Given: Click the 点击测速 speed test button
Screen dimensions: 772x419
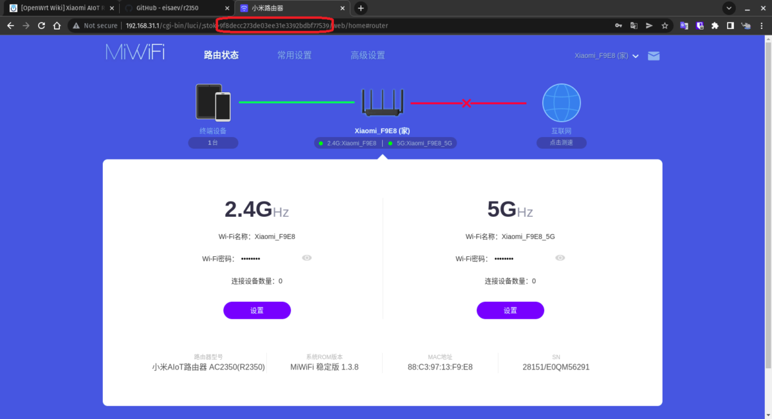Looking at the screenshot, I should pos(561,143).
